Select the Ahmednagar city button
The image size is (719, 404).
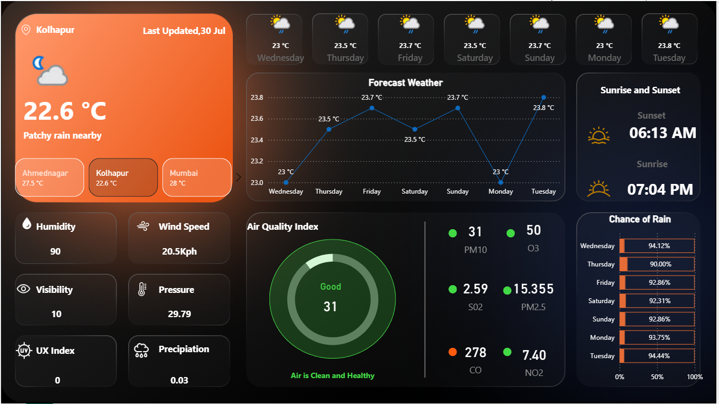pyautogui.click(x=50, y=177)
